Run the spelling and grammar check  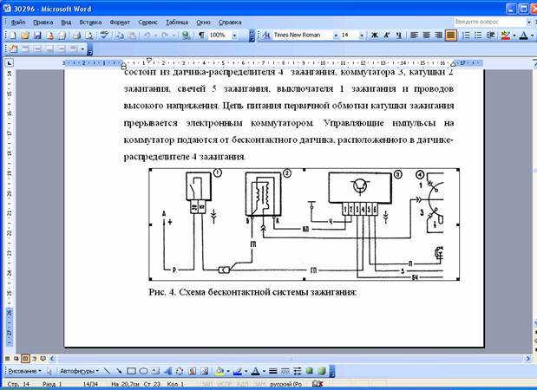[x=104, y=36]
